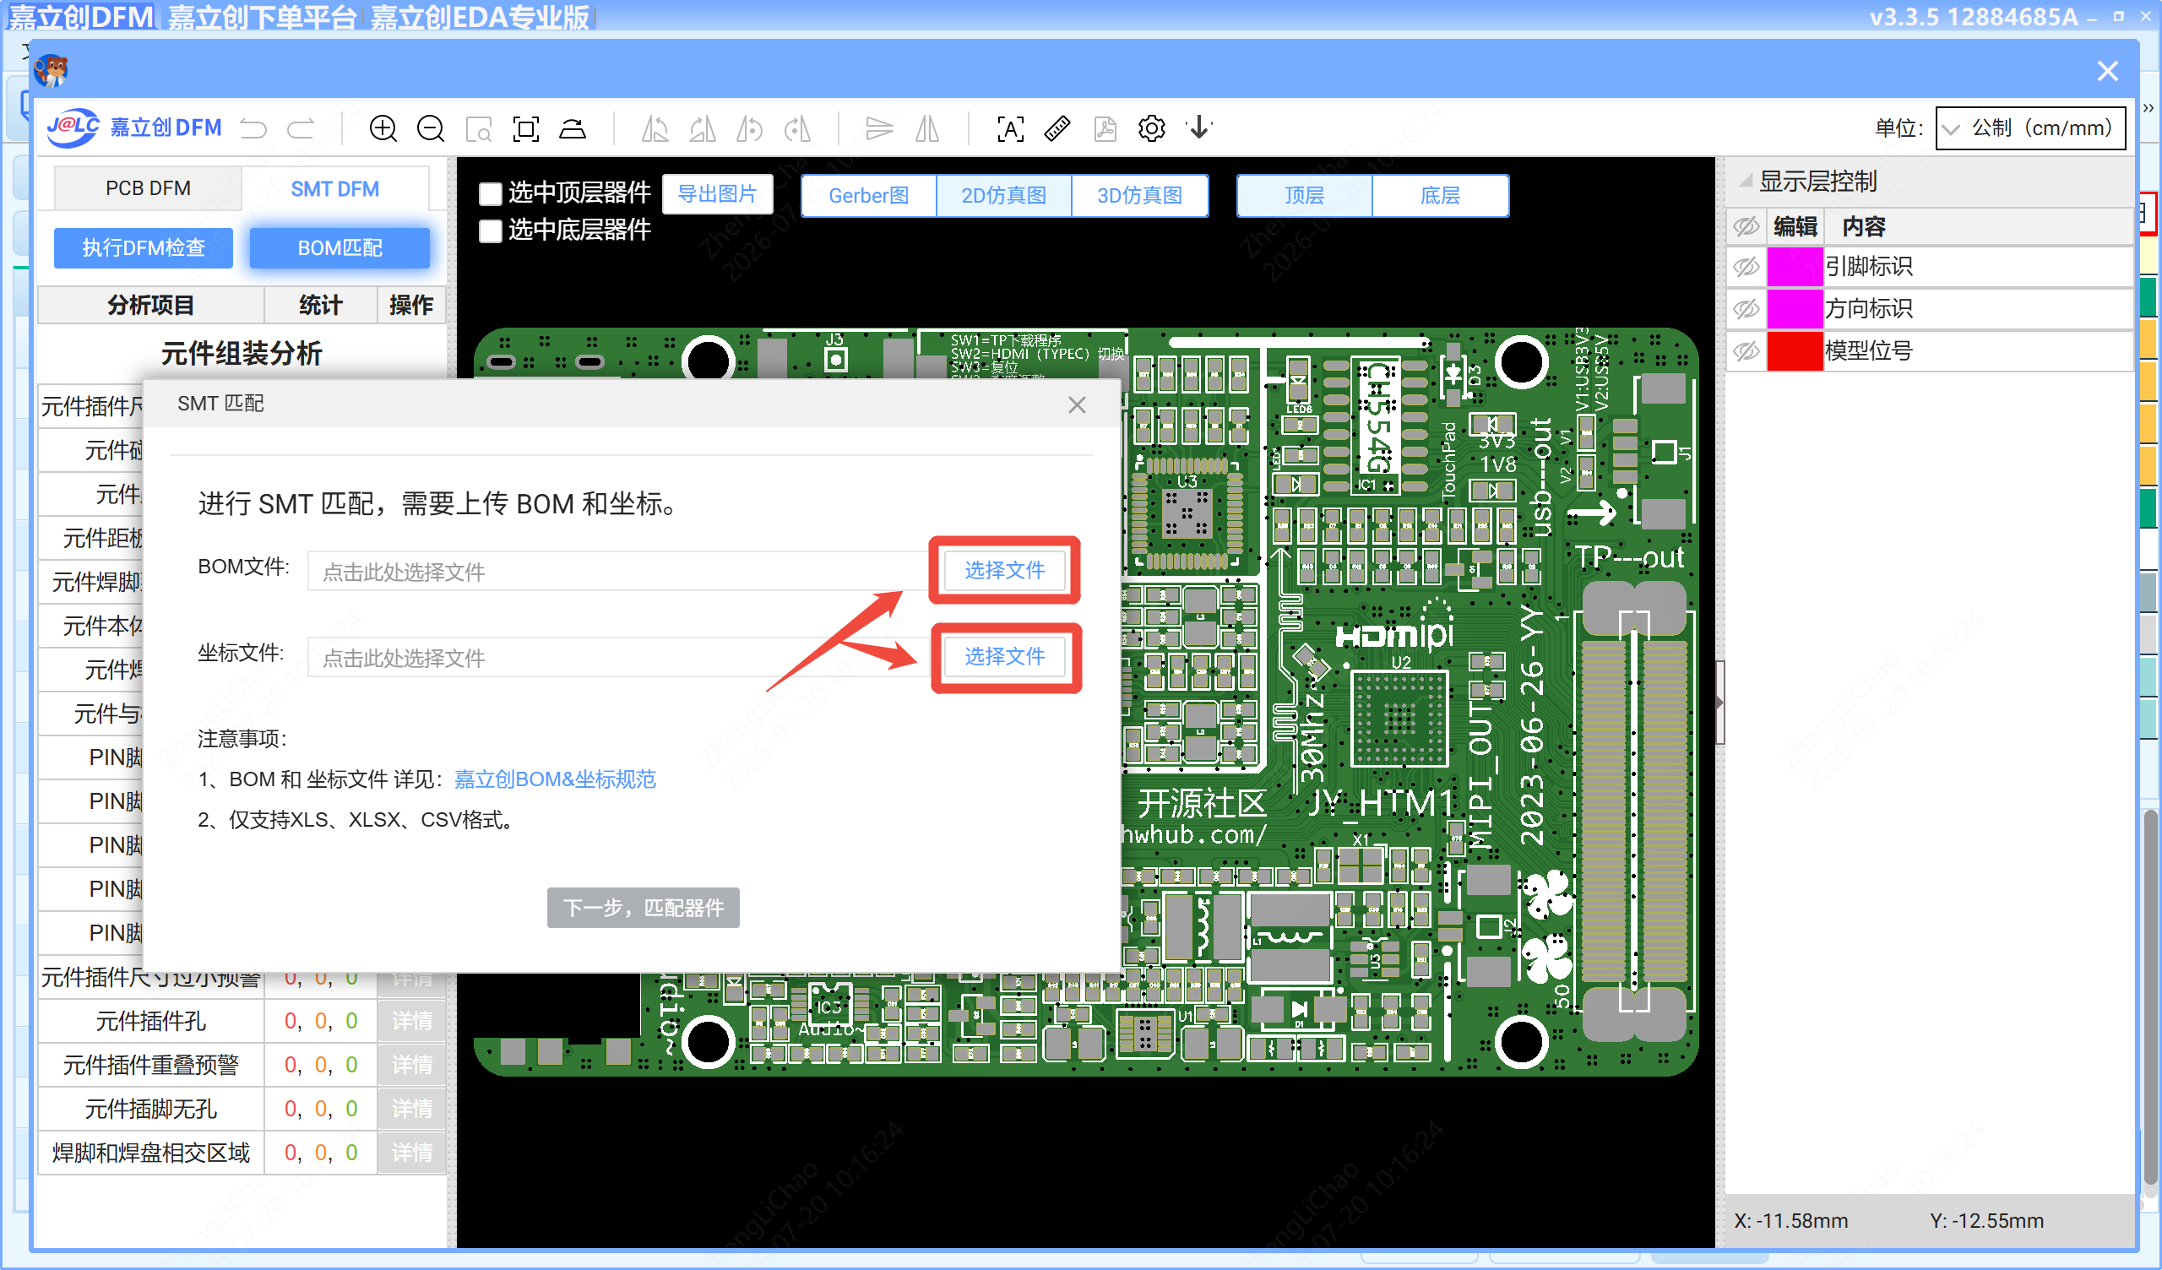Select the 3D仿真图 view tab
The width and height of the screenshot is (2162, 1270).
click(1140, 196)
